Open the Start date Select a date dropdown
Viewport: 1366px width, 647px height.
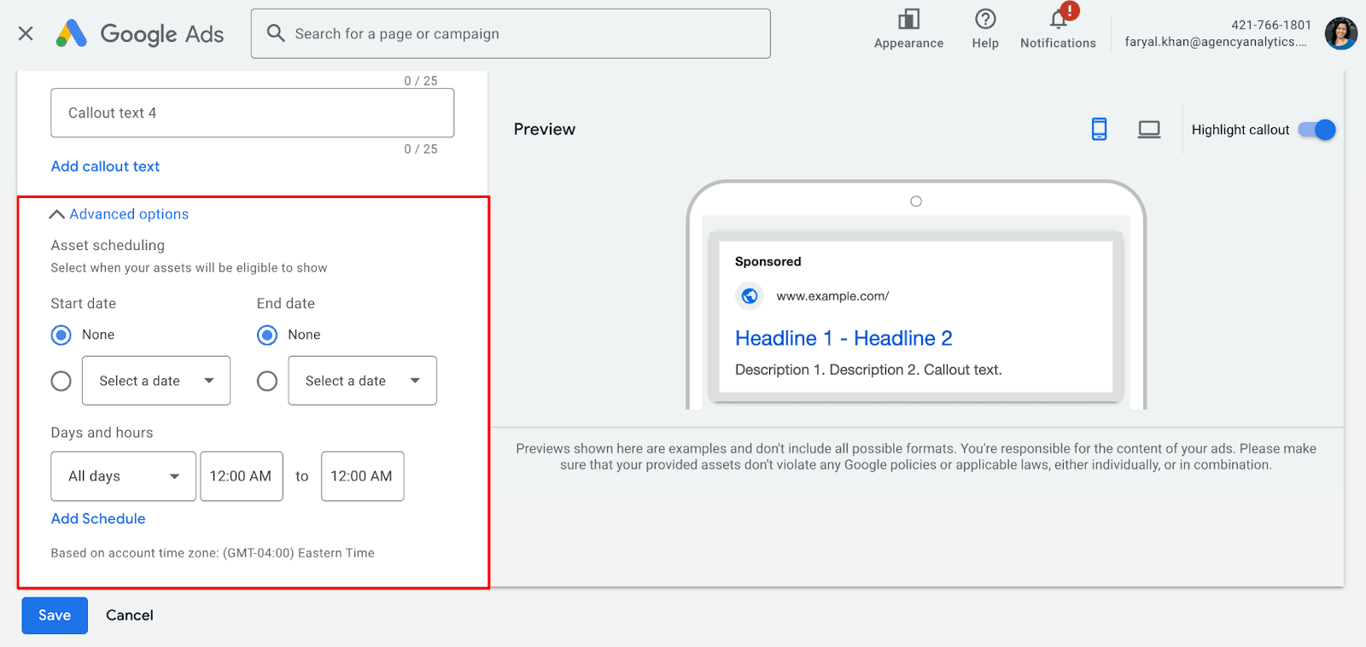click(x=156, y=381)
